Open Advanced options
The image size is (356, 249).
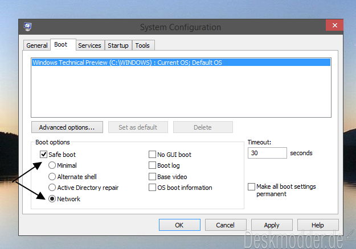coord(67,127)
